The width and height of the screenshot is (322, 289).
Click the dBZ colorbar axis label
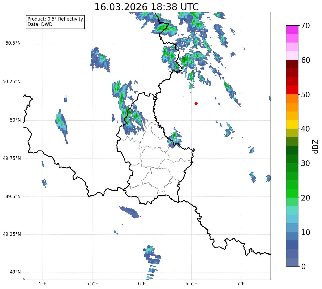click(316, 146)
